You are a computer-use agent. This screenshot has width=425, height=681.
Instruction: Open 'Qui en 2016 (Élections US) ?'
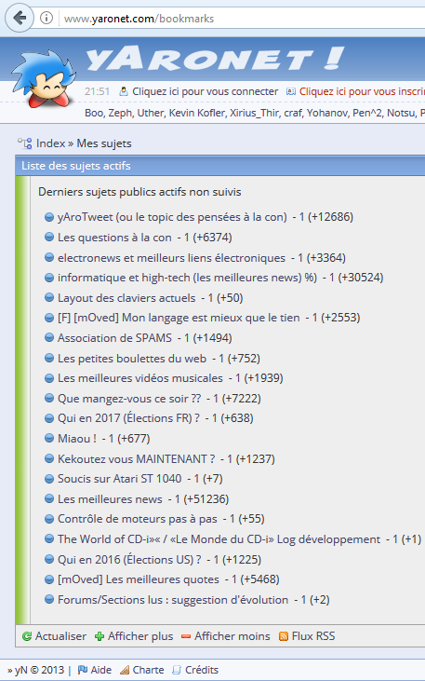(129, 559)
